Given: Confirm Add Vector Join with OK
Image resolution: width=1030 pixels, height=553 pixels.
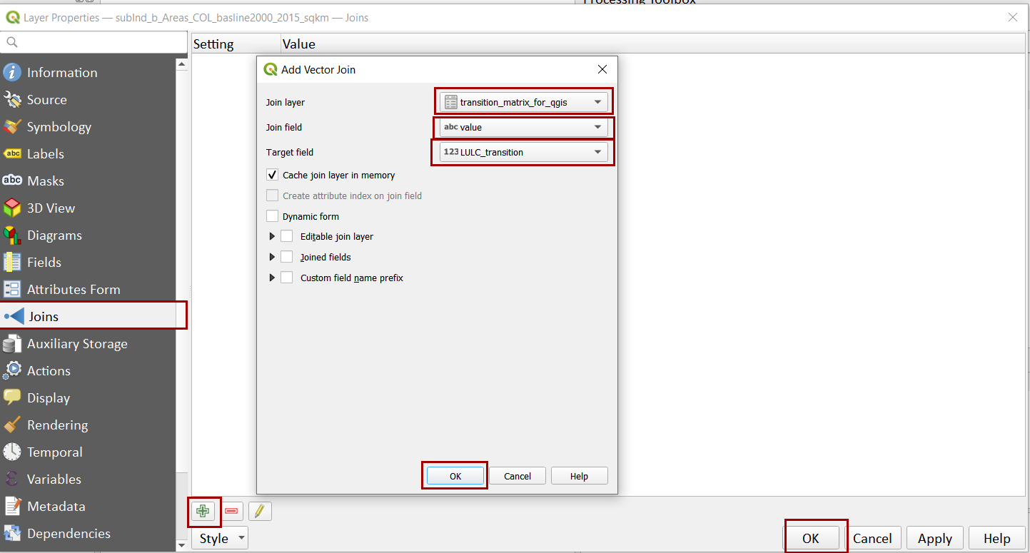Looking at the screenshot, I should coord(455,476).
